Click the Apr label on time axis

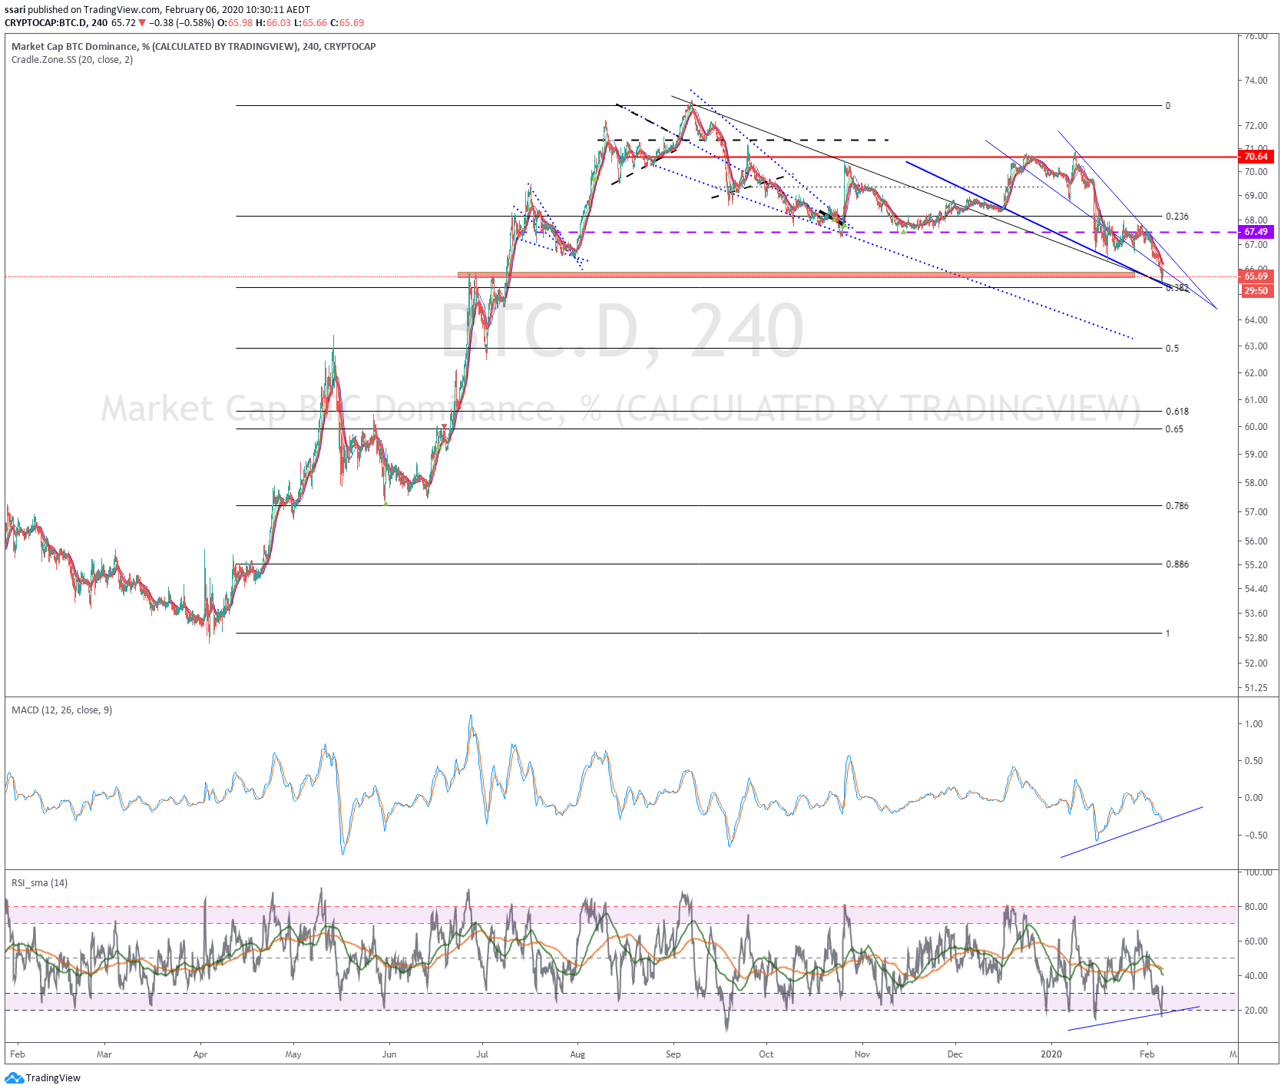pyautogui.click(x=200, y=1054)
